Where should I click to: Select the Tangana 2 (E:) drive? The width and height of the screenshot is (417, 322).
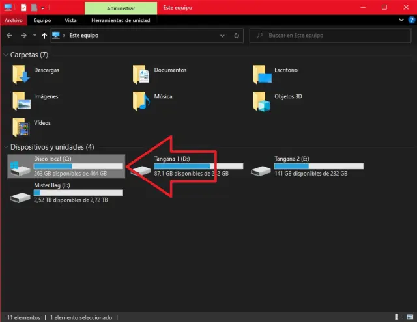click(x=308, y=166)
